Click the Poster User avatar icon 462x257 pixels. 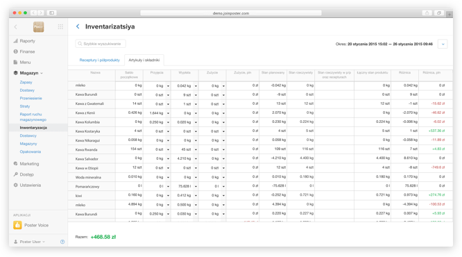coord(16,242)
